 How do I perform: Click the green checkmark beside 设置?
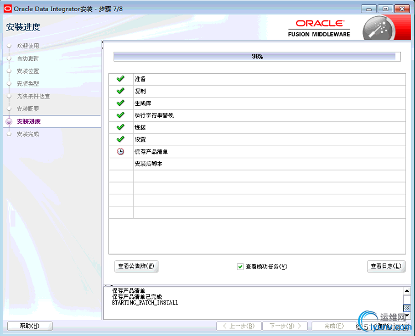click(x=121, y=139)
